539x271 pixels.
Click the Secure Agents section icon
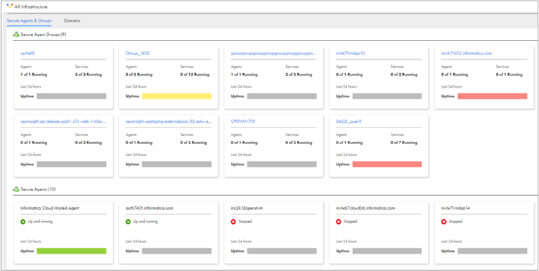(16, 189)
